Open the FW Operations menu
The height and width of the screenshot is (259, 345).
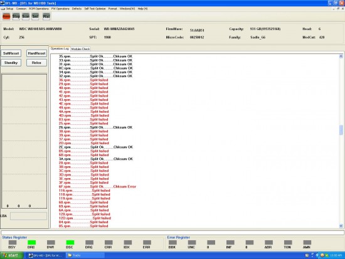[60, 9]
